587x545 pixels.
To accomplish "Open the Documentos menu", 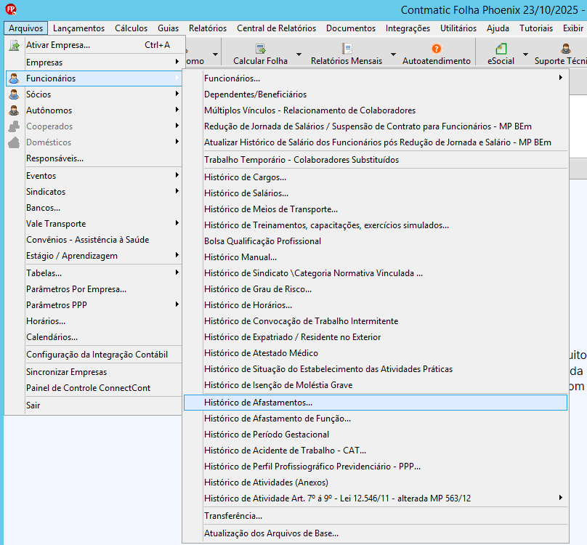I will tap(351, 28).
